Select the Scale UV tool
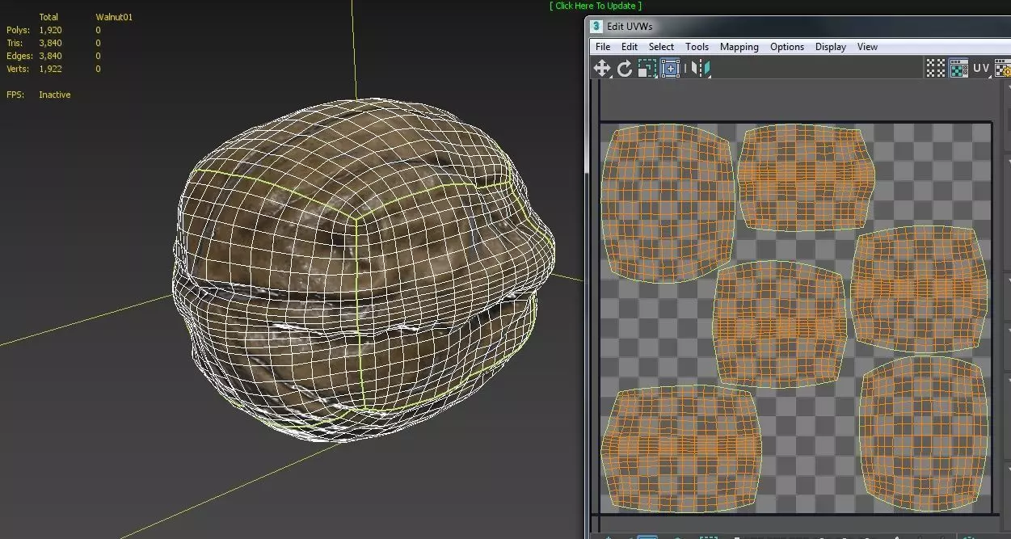1011x539 pixels. 647,69
